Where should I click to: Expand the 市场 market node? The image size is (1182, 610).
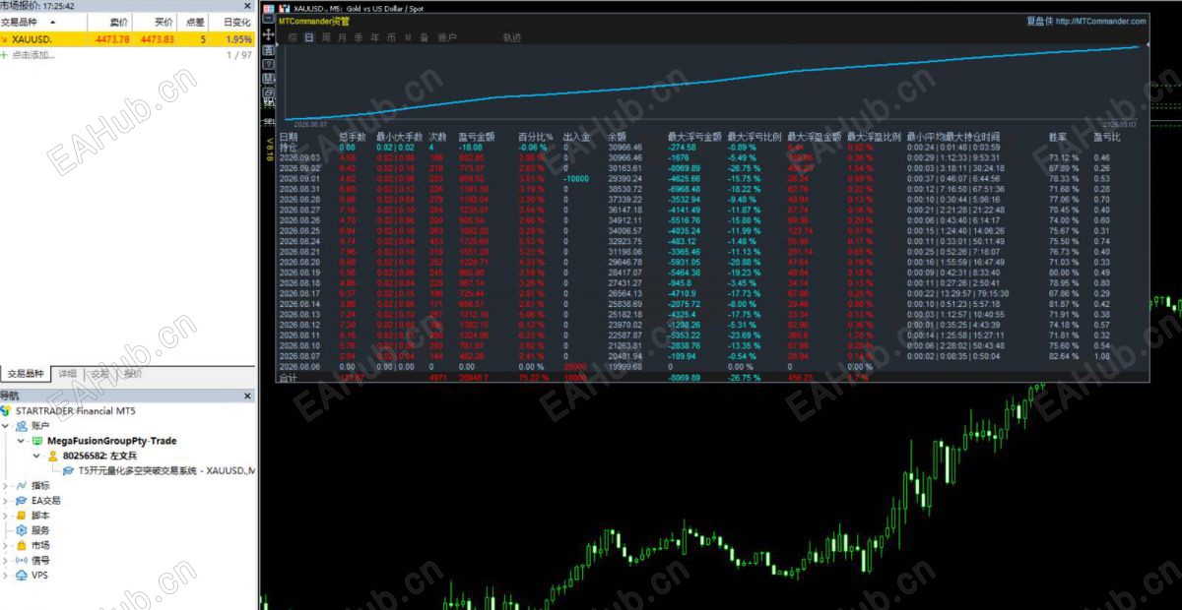click(7, 545)
